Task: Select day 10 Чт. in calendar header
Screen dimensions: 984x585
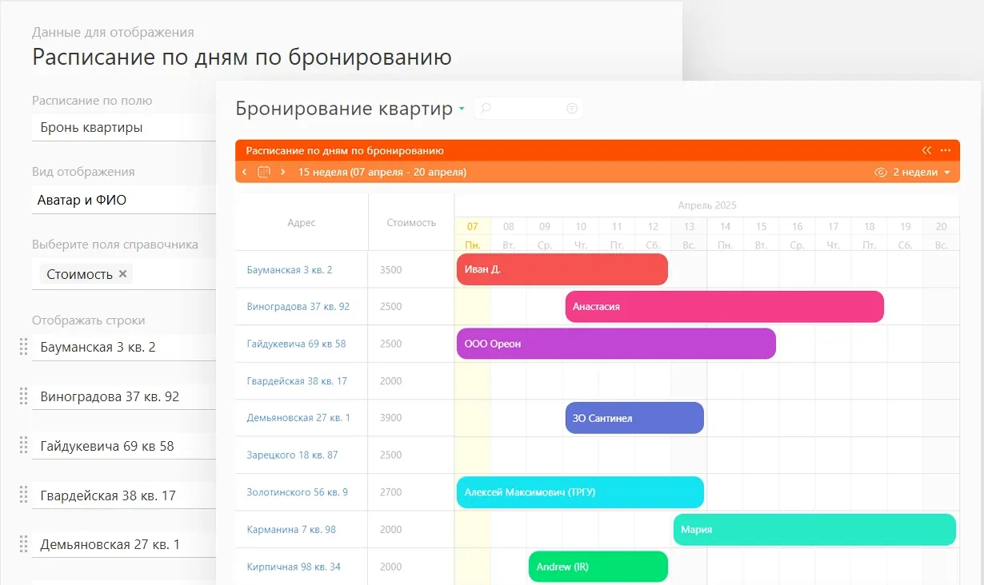Action: coord(581,235)
